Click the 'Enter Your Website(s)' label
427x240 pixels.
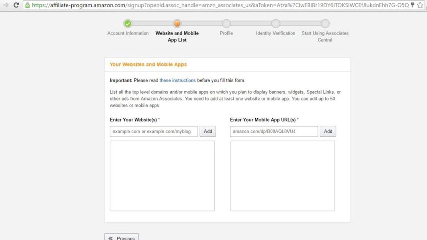click(133, 120)
